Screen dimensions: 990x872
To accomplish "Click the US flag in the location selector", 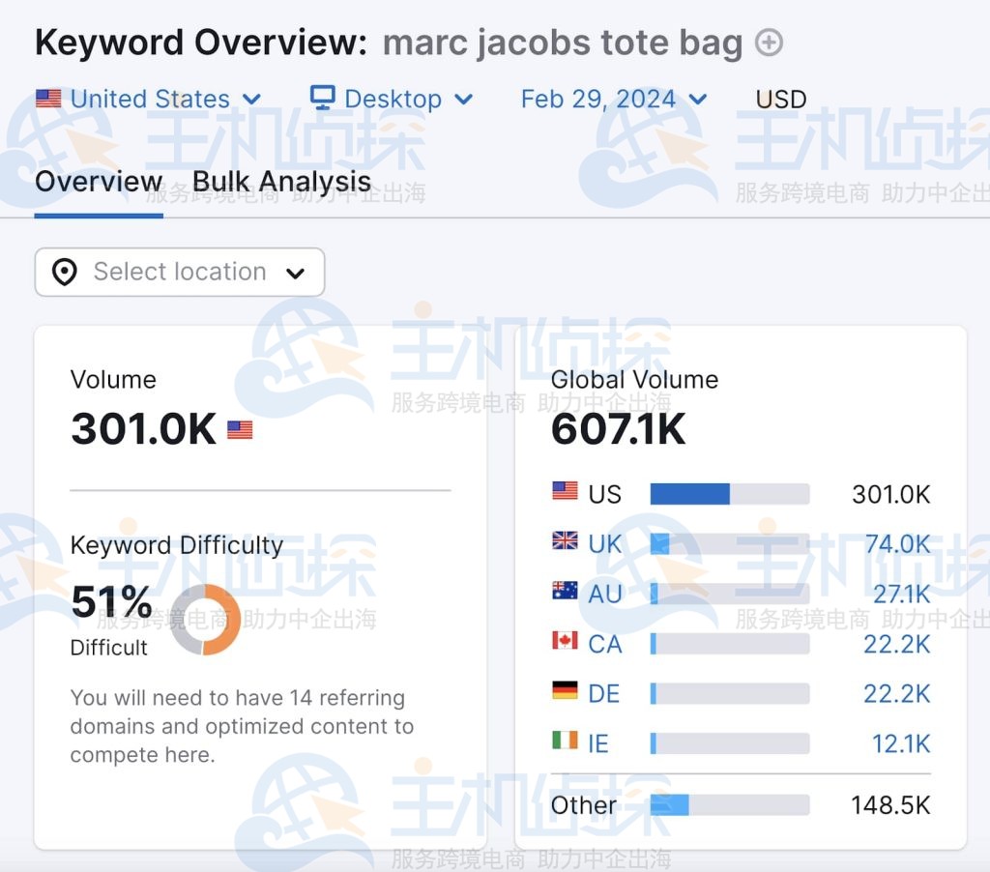I will [47, 98].
